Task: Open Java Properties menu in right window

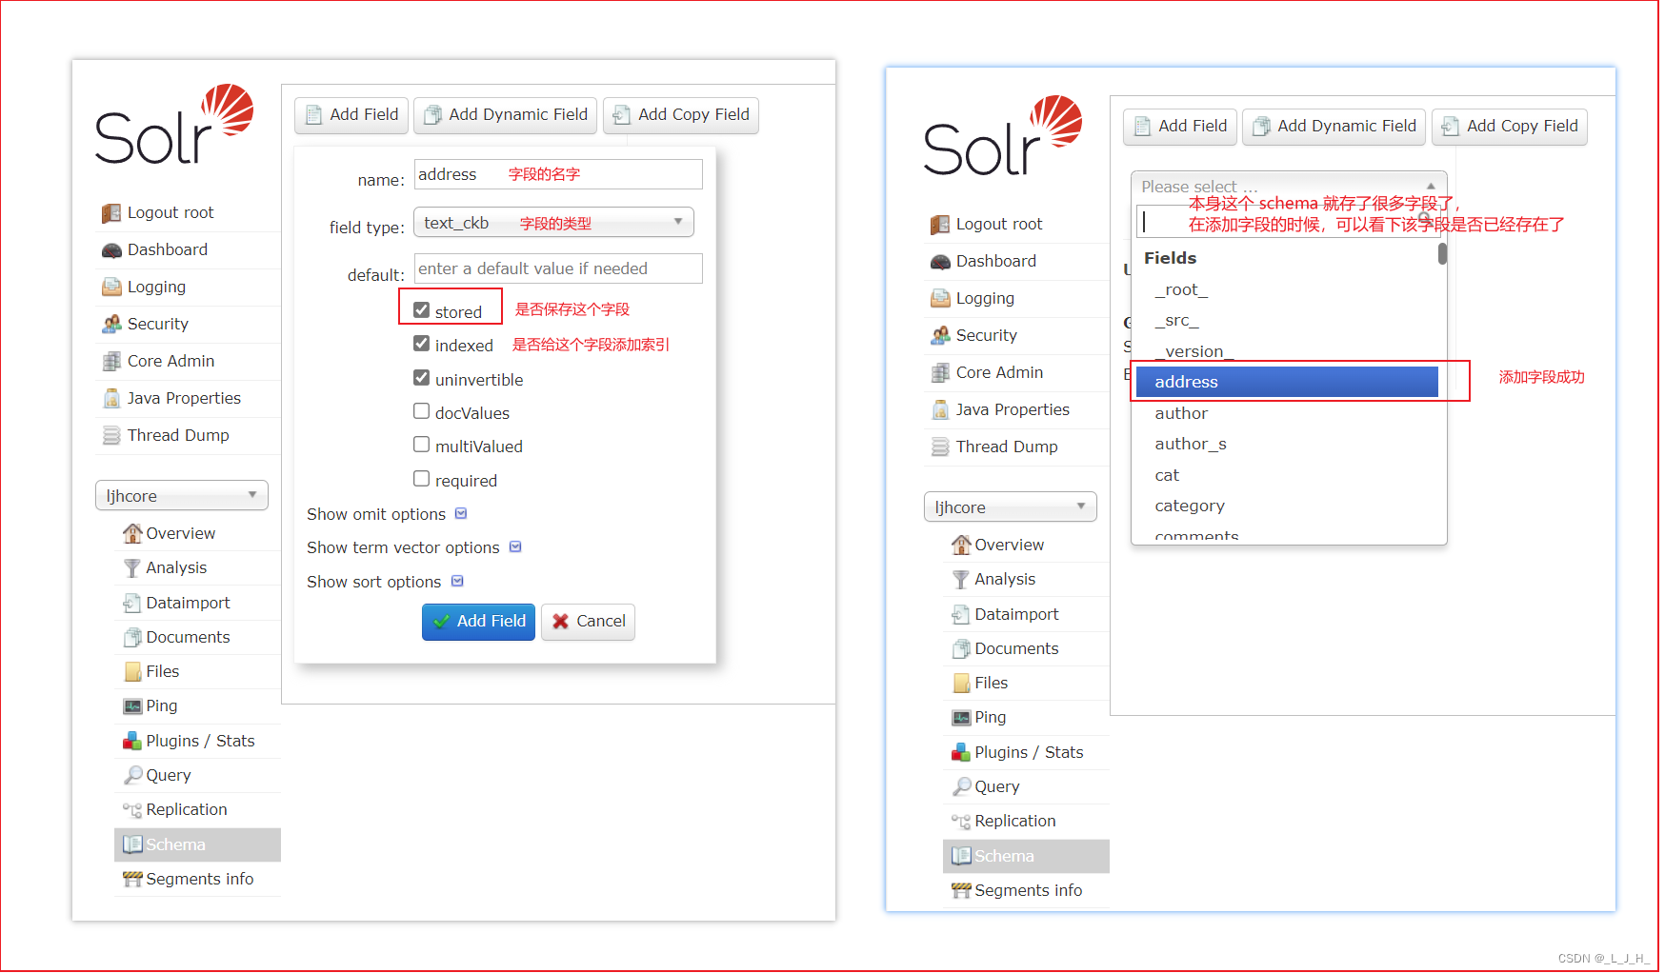Action: click(1013, 410)
